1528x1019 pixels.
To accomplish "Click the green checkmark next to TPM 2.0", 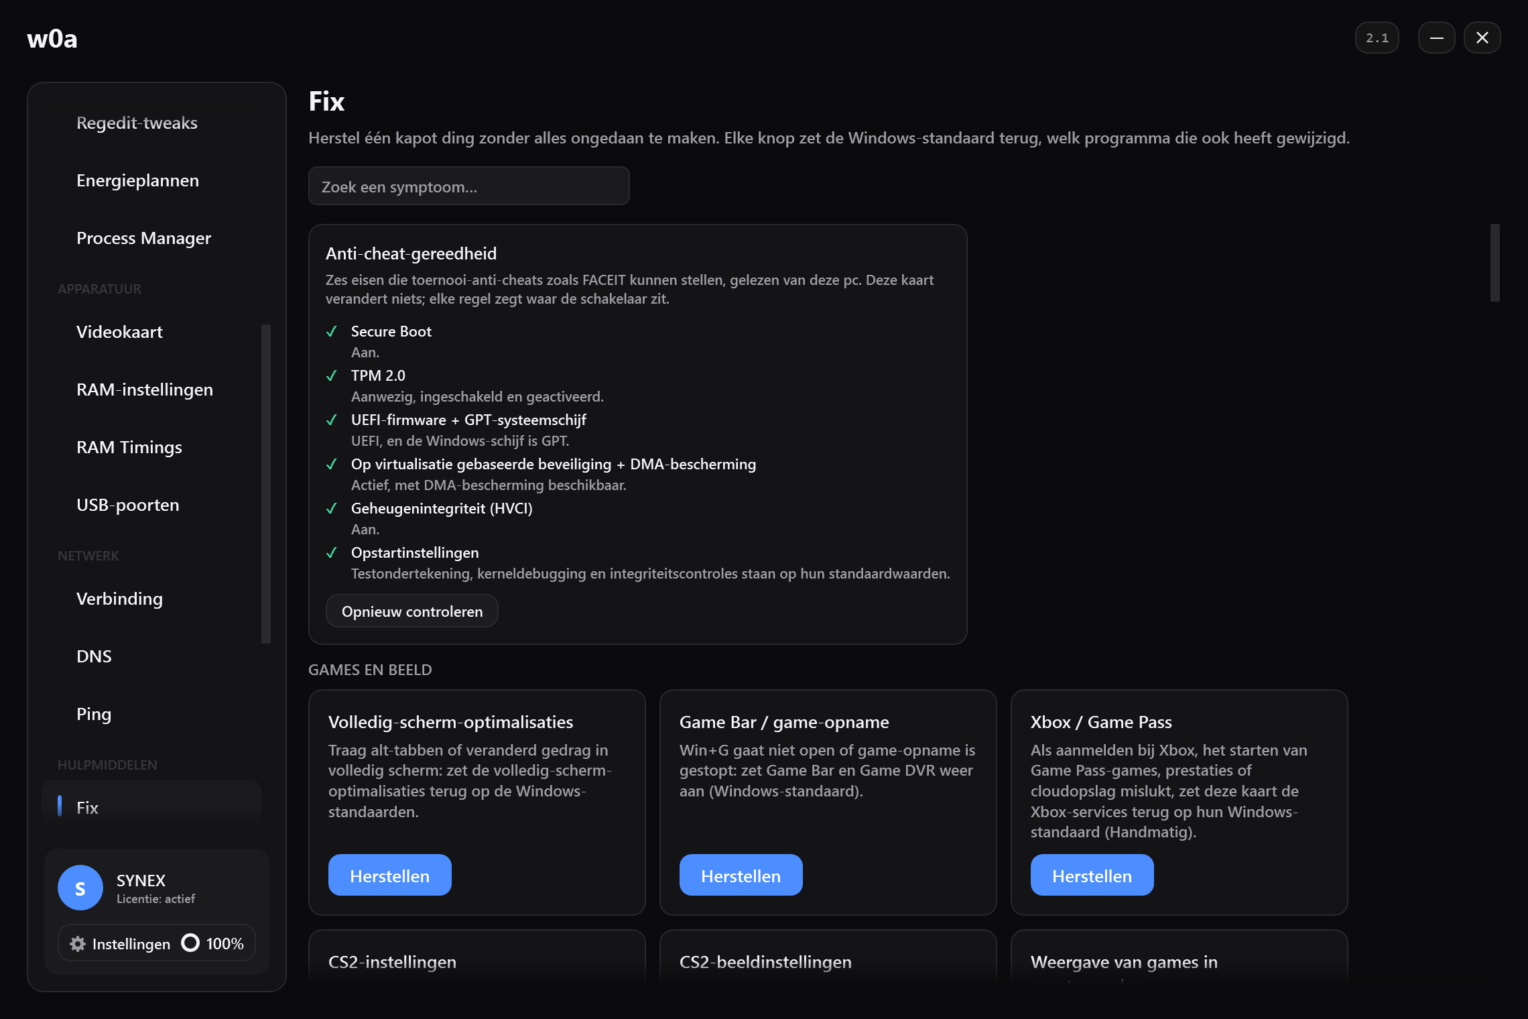I will point(331,375).
